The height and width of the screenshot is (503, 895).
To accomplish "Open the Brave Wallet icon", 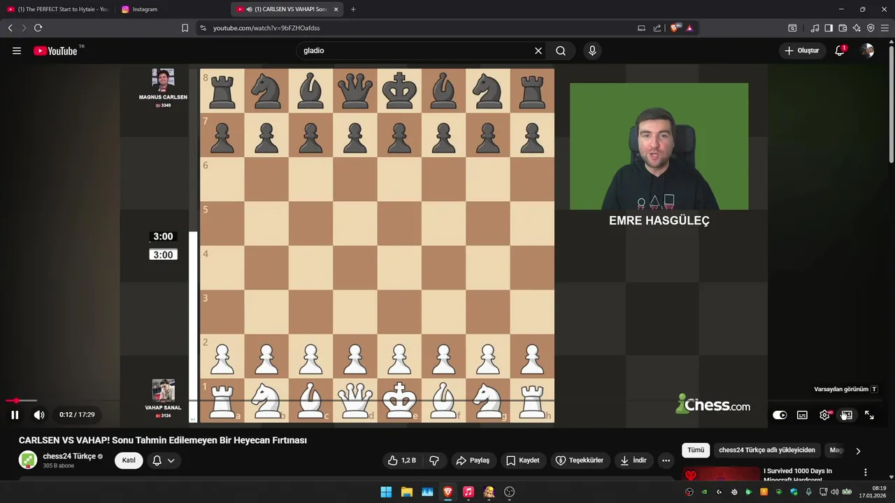I will [x=843, y=28].
